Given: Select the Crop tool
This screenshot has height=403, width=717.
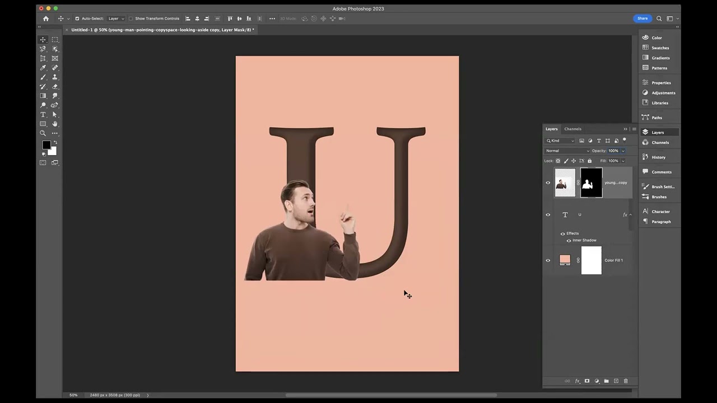Looking at the screenshot, I should coord(43,58).
